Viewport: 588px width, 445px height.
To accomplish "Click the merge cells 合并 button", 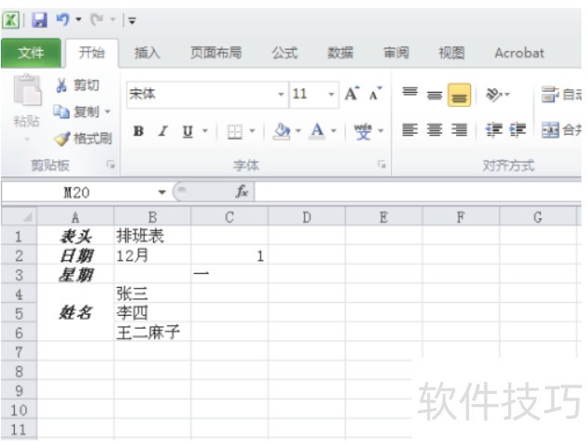I will pos(561,130).
